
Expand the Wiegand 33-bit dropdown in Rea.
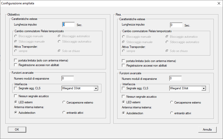[203, 89]
